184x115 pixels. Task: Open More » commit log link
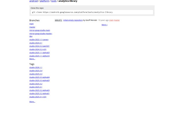click(x=104, y=25)
